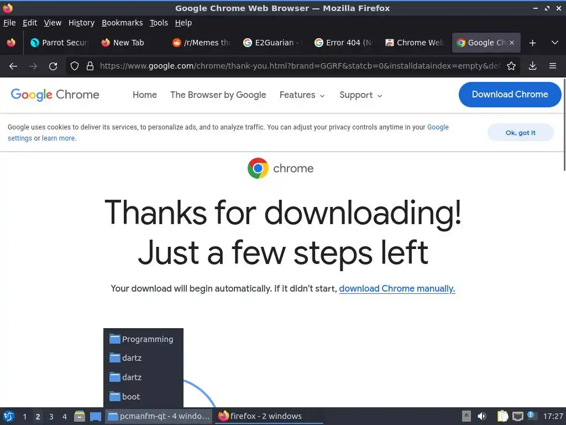The image size is (566, 425).
Task: Switch to workspace 1
Action: tap(24, 417)
